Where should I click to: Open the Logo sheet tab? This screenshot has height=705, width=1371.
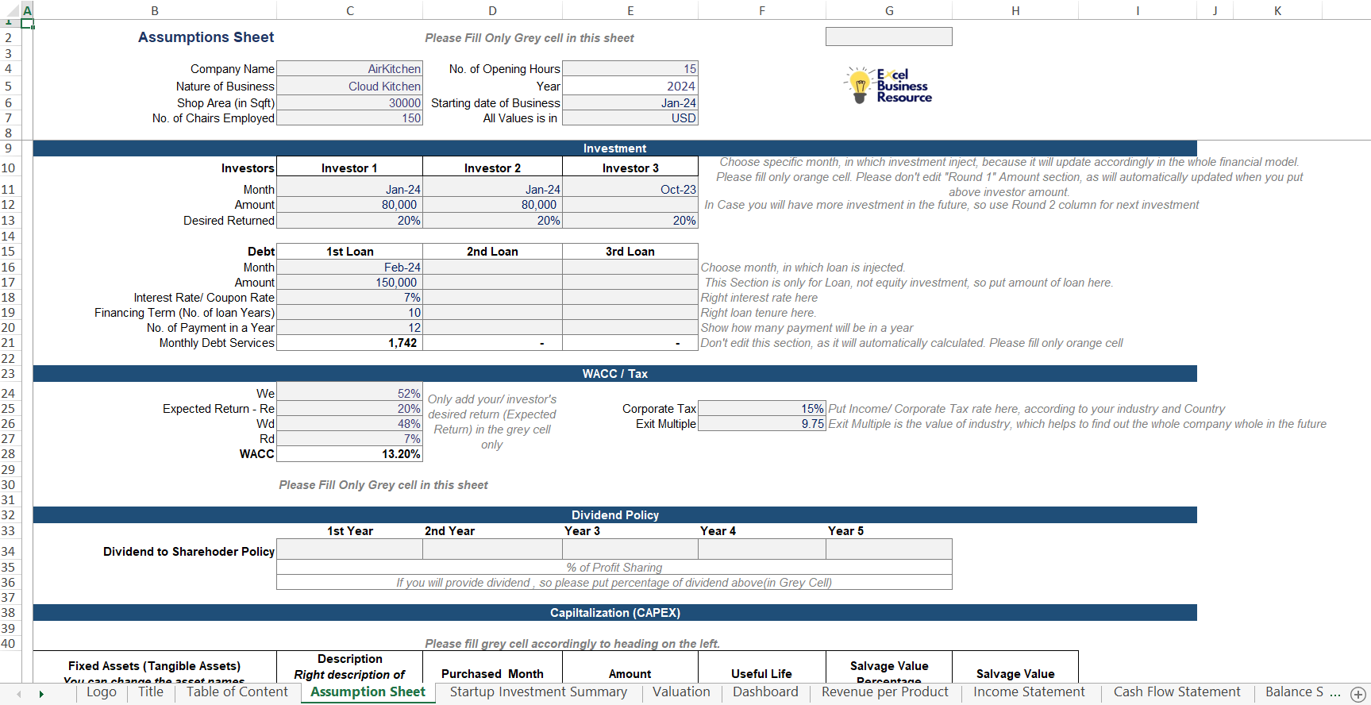pos(101,692)
